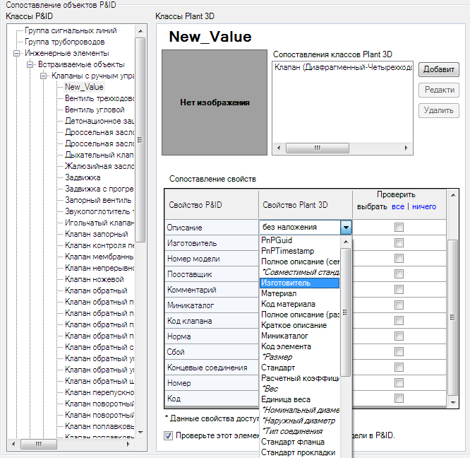
Task: Collapse the Инженерные элементы tree node
Action: [16, 54]
